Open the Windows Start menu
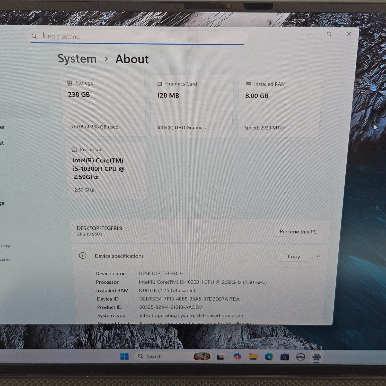This screenshot has height=386, width=386. 124,356
